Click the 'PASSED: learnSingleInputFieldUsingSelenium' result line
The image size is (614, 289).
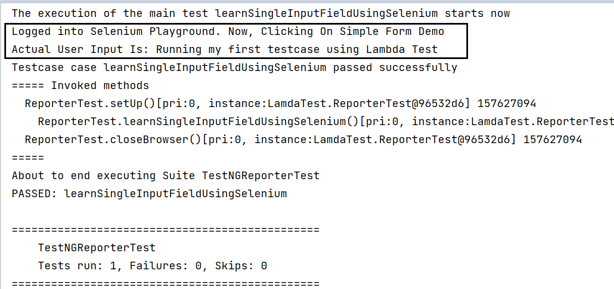click(x=149, y=193)
